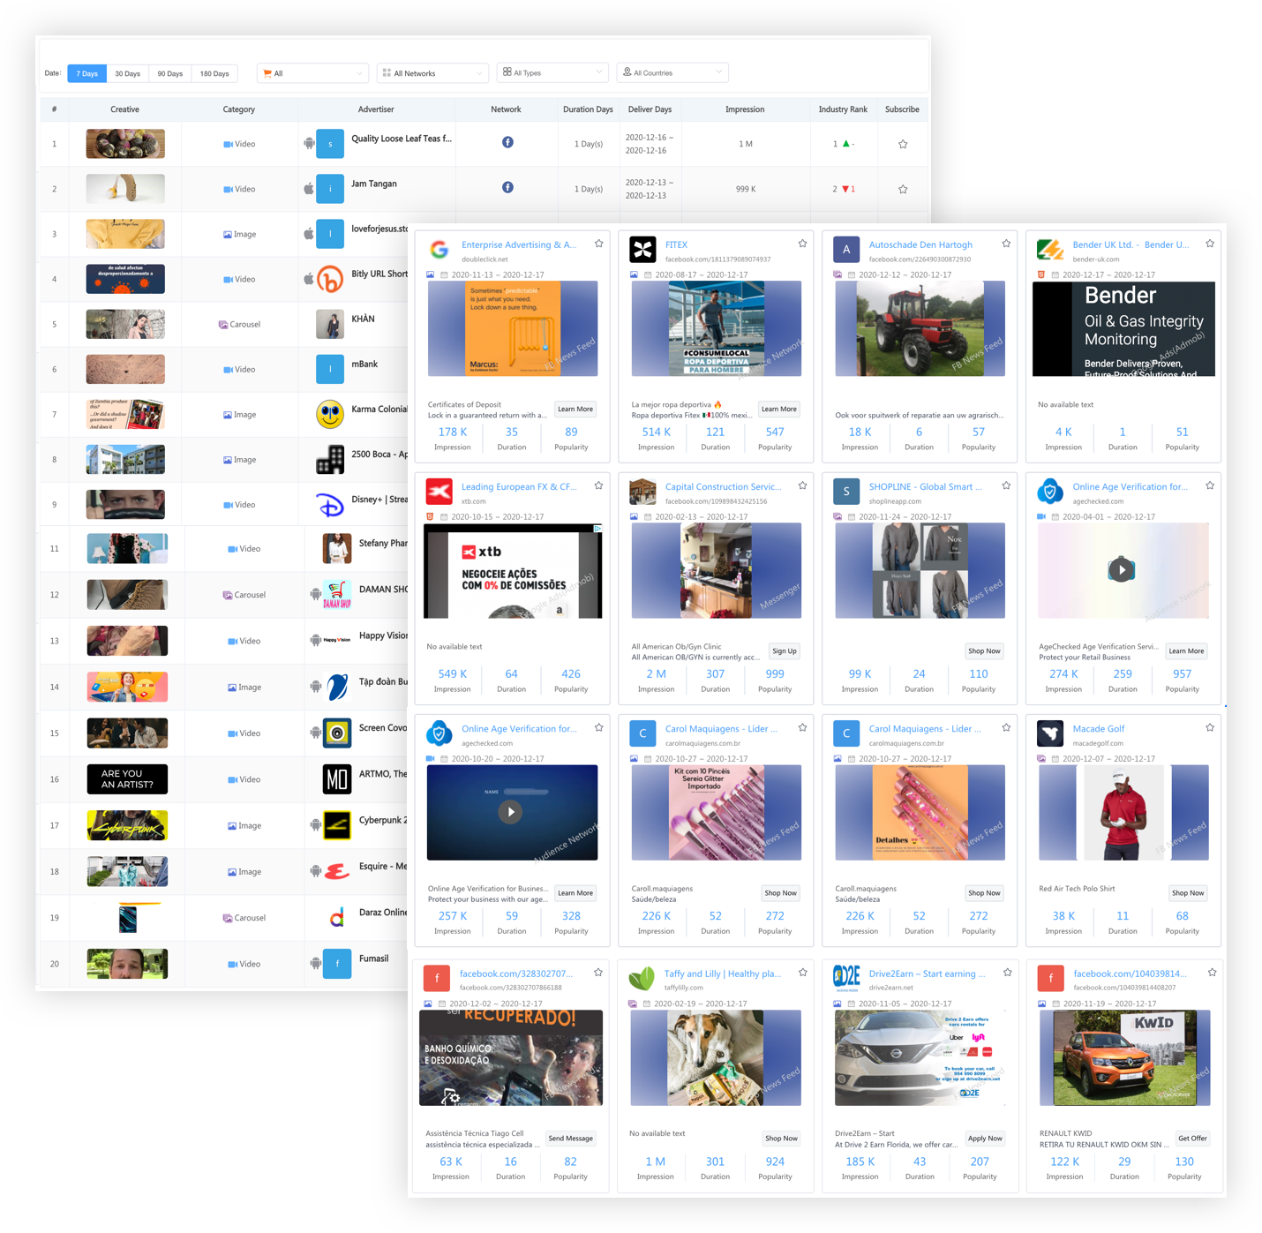Open the All Networks dropdown

[433, 73]
